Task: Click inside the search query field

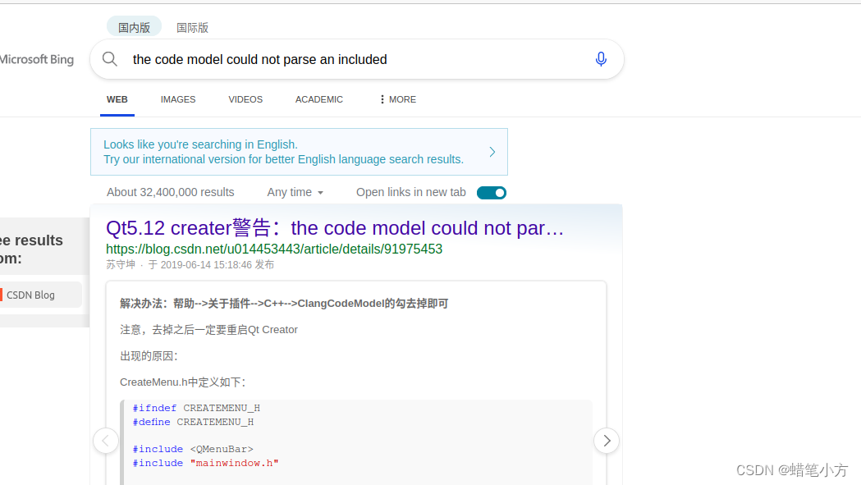Action: coord(357,59)
